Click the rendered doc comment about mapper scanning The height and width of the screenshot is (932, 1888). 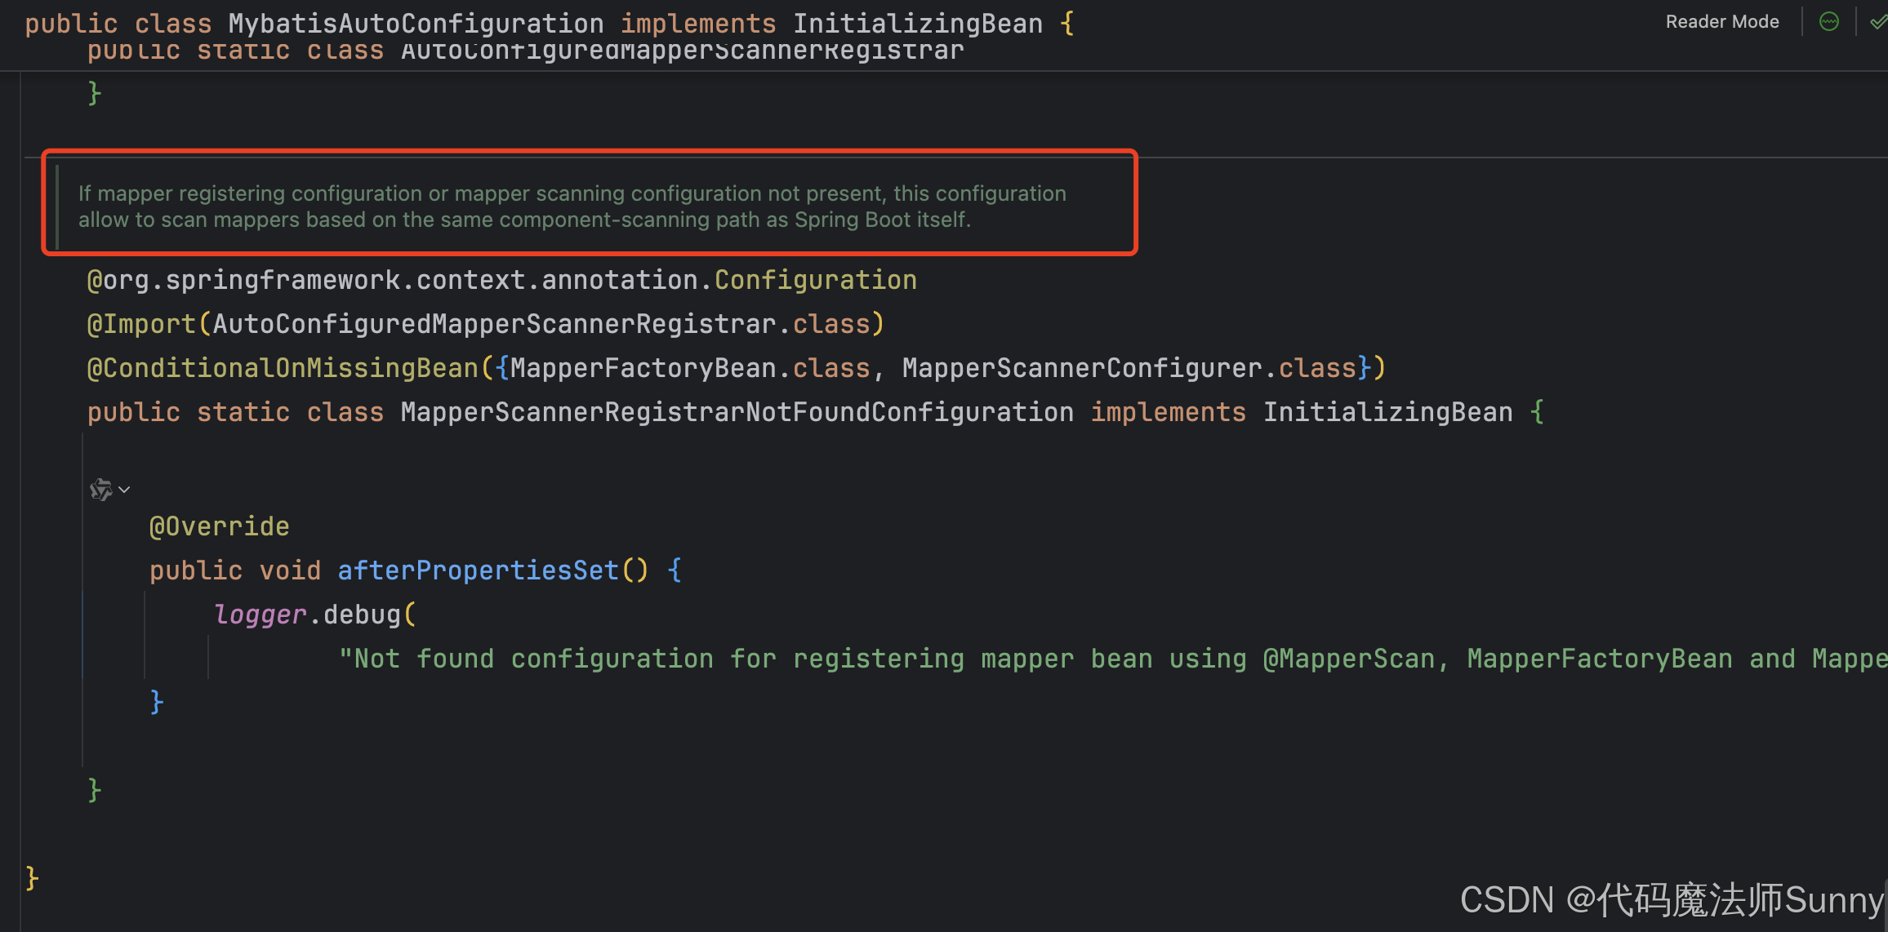pos(572,206)
